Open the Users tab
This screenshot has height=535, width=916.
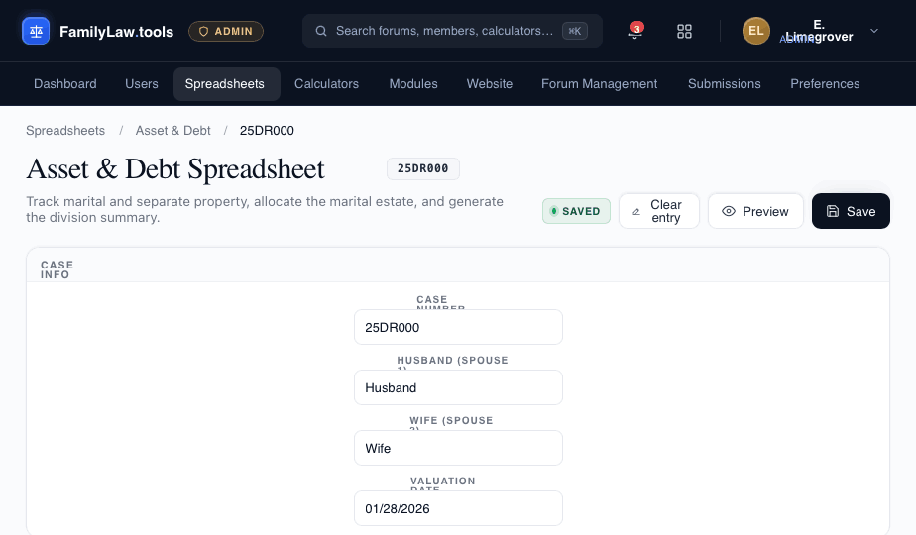coord(142,84)
